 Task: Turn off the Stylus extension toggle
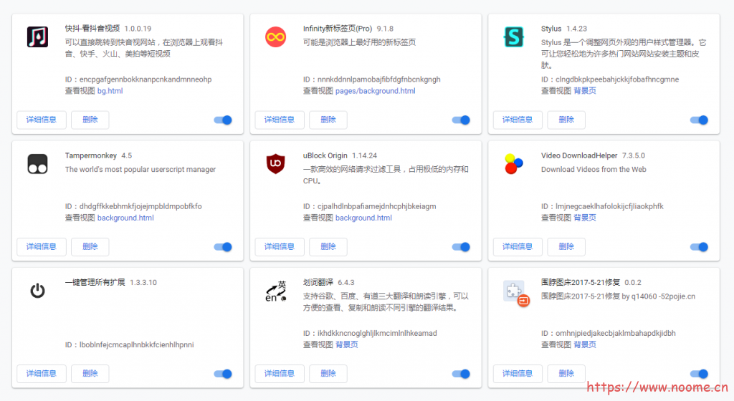click(700, 120)
